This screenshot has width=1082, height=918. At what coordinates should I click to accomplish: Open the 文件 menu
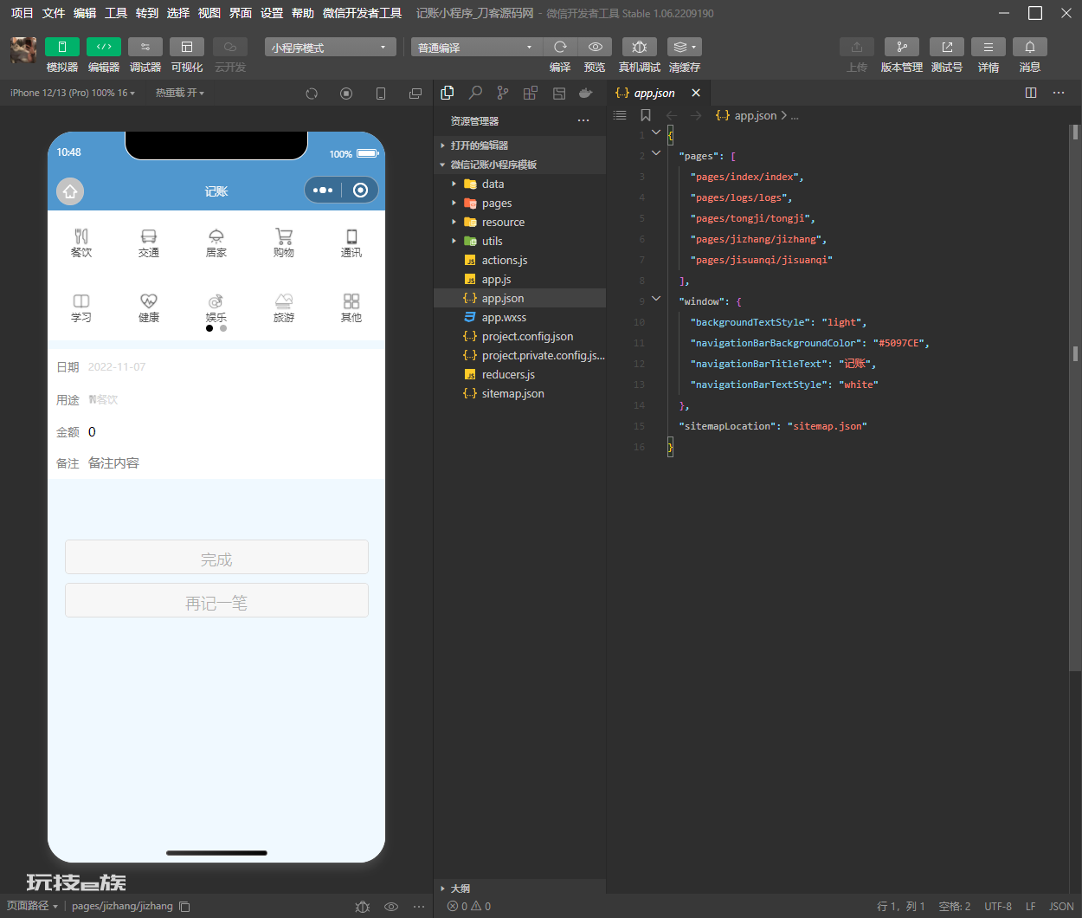coord(54,13)
